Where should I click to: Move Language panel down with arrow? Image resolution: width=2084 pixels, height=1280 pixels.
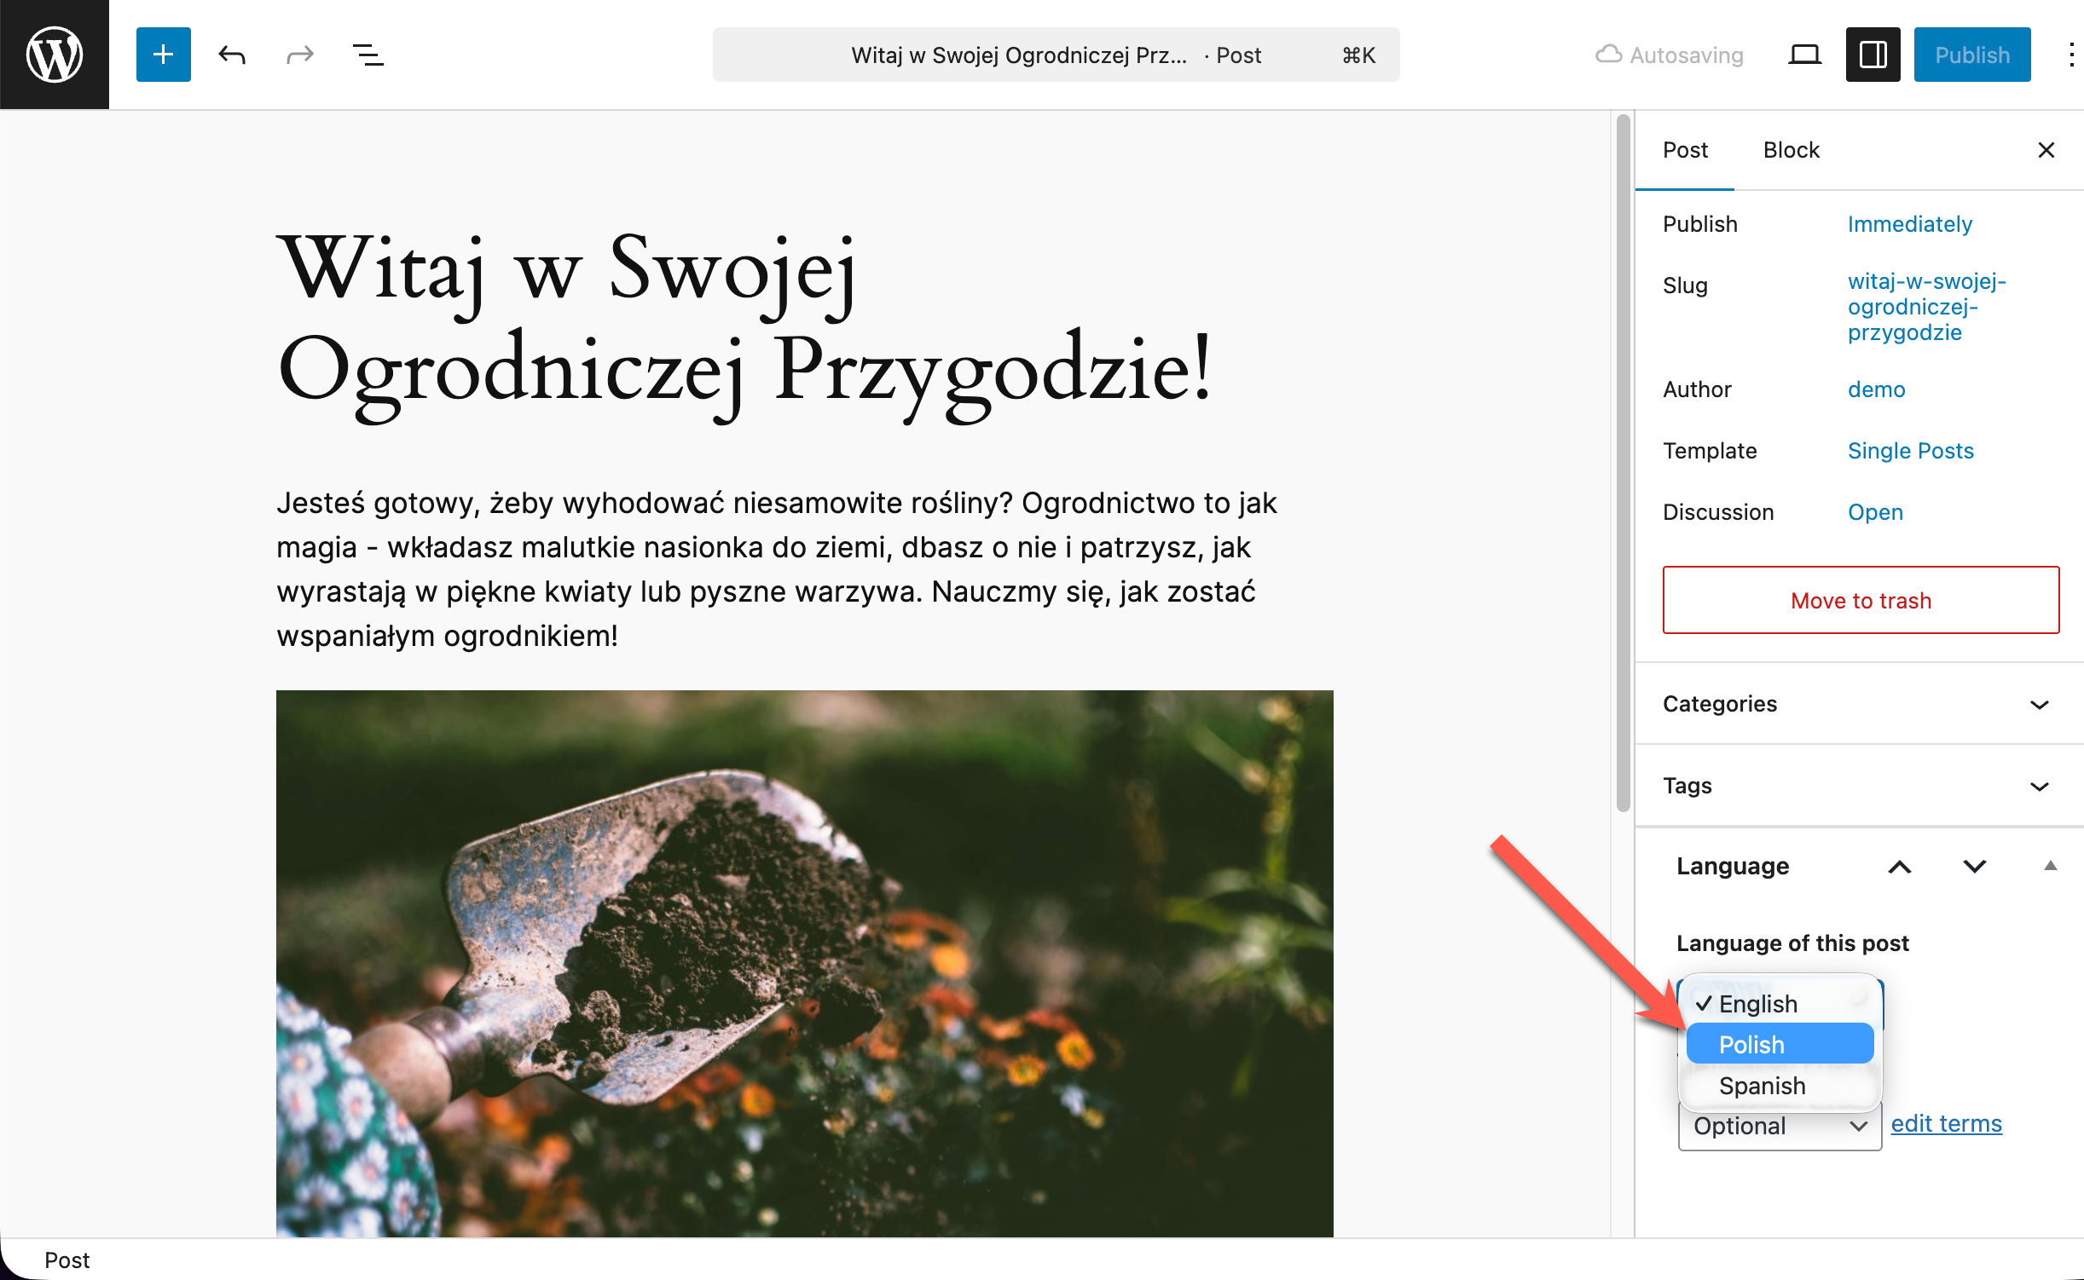coord(1975,867)
